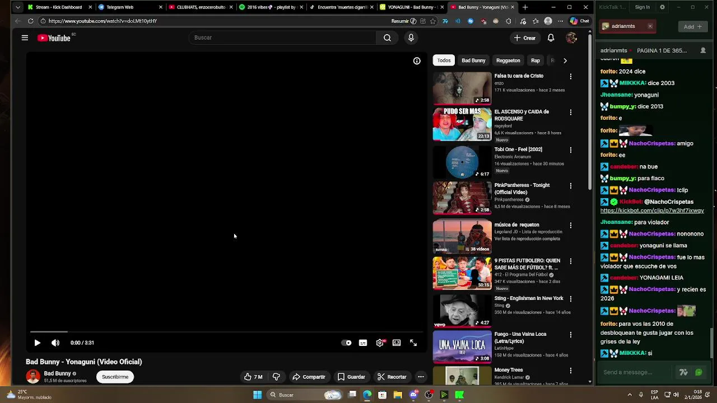Open the weather widget on the taskbar
This screenshot has width=717, height=403.
(29, 395)
